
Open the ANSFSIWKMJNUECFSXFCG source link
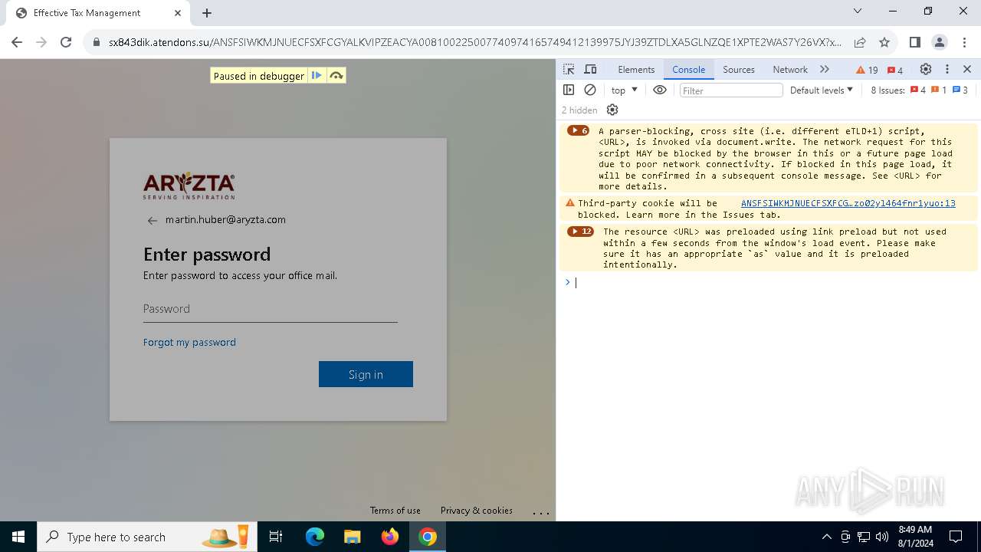click(x=848, y=203)
